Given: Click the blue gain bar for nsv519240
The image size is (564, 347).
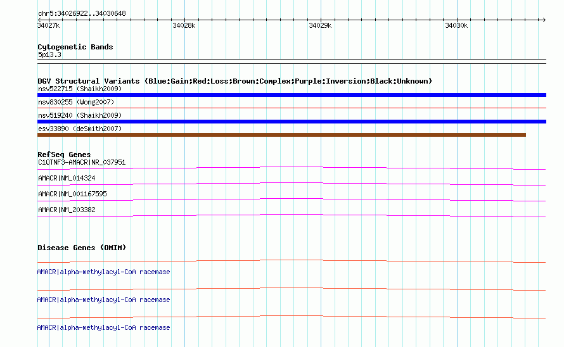Looking at the screenshot, I should [x=292, y=122].
